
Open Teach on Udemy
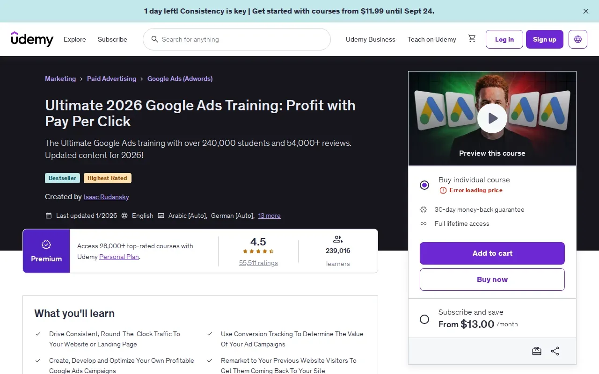432,39
